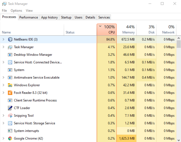
Task: Click the Snipping Tool scissors icon
Action: click(10, 115)
